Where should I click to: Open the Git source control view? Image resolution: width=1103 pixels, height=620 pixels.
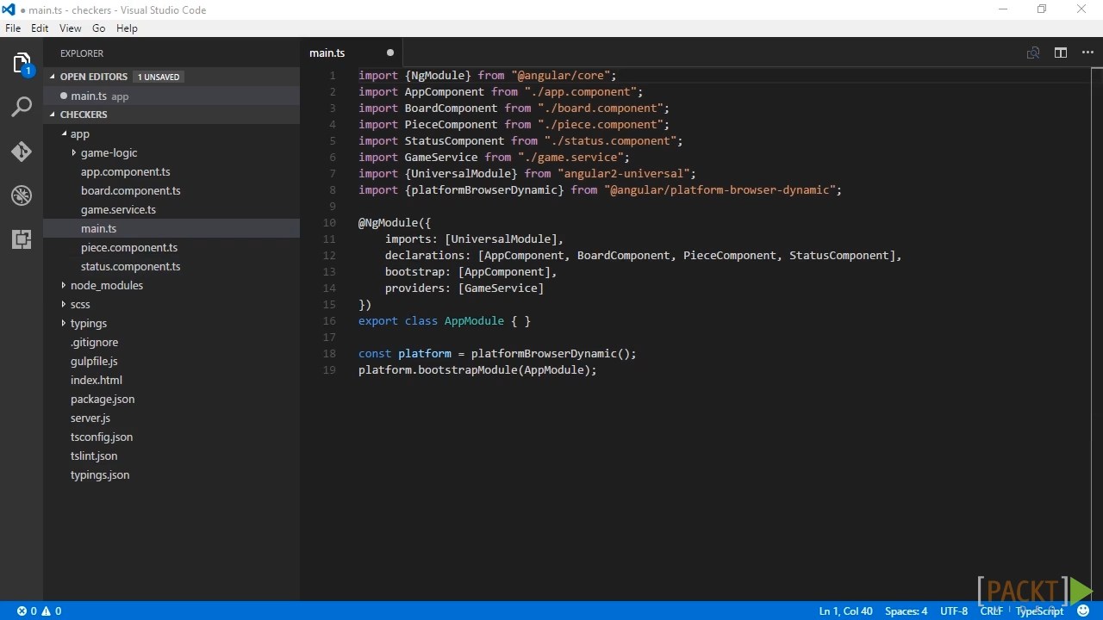tap(22, 152)
